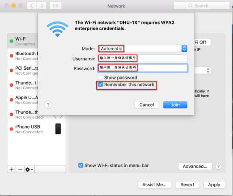The width and height of the screenshot is (233, 196).
Task: Open Advanced network settings
Action: point(195,166)
